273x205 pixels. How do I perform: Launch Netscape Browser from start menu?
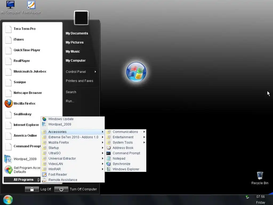[33, 93]
